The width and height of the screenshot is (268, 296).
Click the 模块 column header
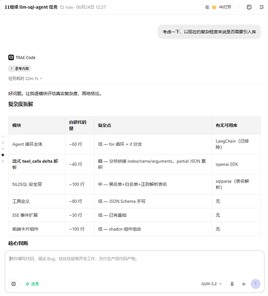[x=37, y=125]
